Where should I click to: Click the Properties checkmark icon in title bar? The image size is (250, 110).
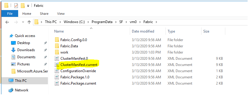pyautogui.click(x=16, y=6)
